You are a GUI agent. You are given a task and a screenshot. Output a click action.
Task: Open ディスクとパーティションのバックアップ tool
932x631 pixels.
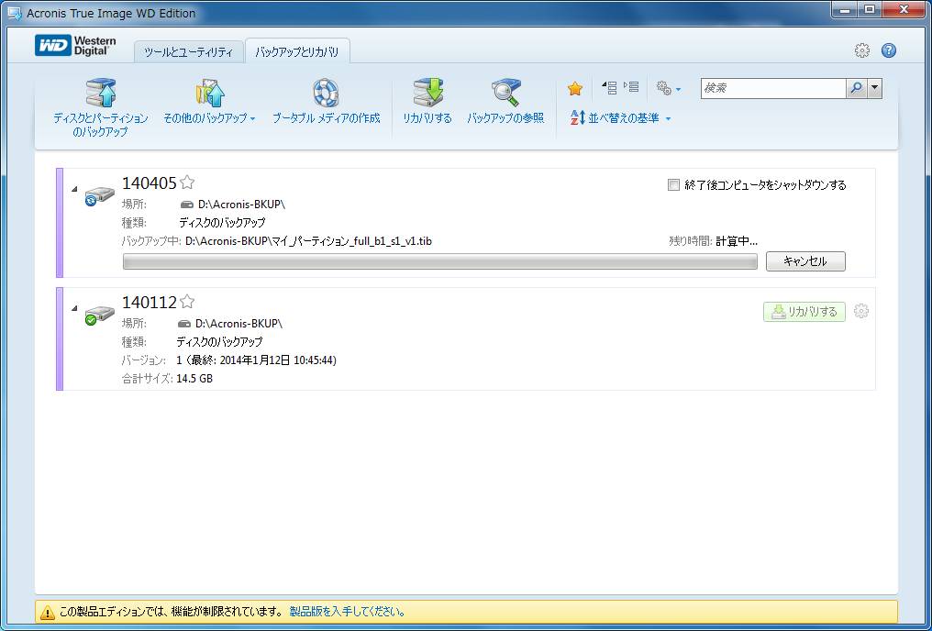[x=101, y=108]
